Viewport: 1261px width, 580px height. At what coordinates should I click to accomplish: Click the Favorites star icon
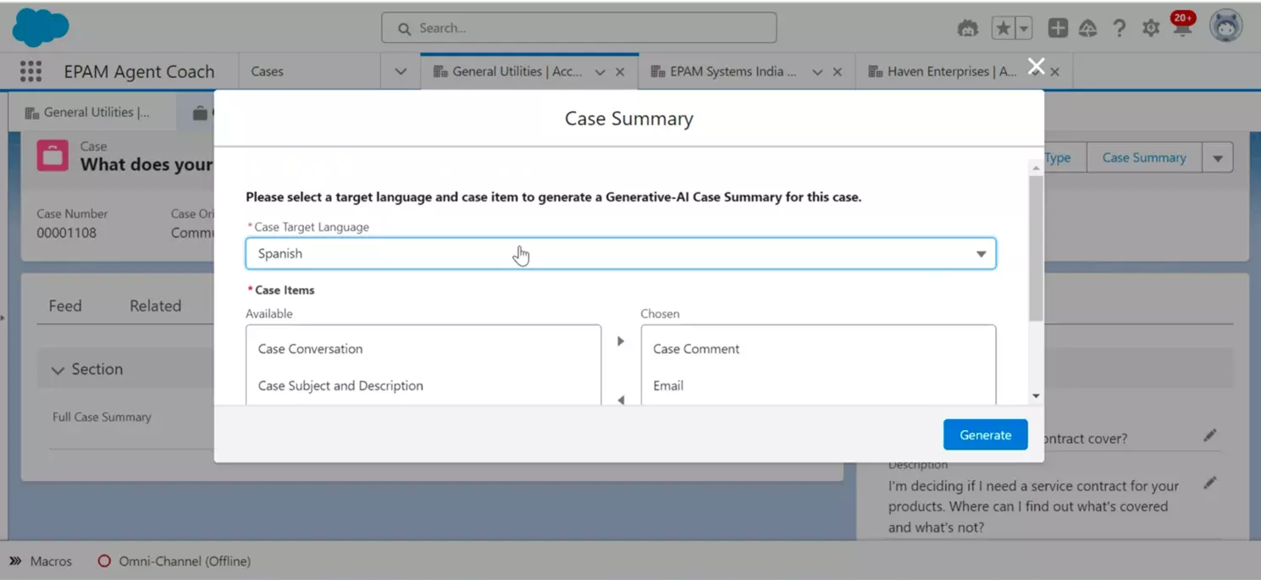coord(1004,28)
